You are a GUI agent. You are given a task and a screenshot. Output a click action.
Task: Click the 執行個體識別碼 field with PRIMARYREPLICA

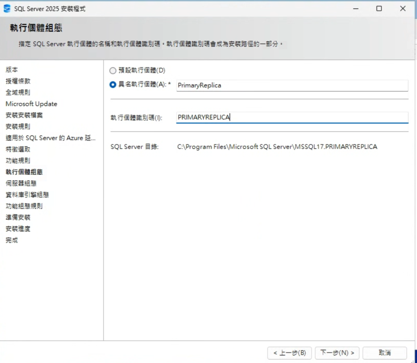pos(292,117)
